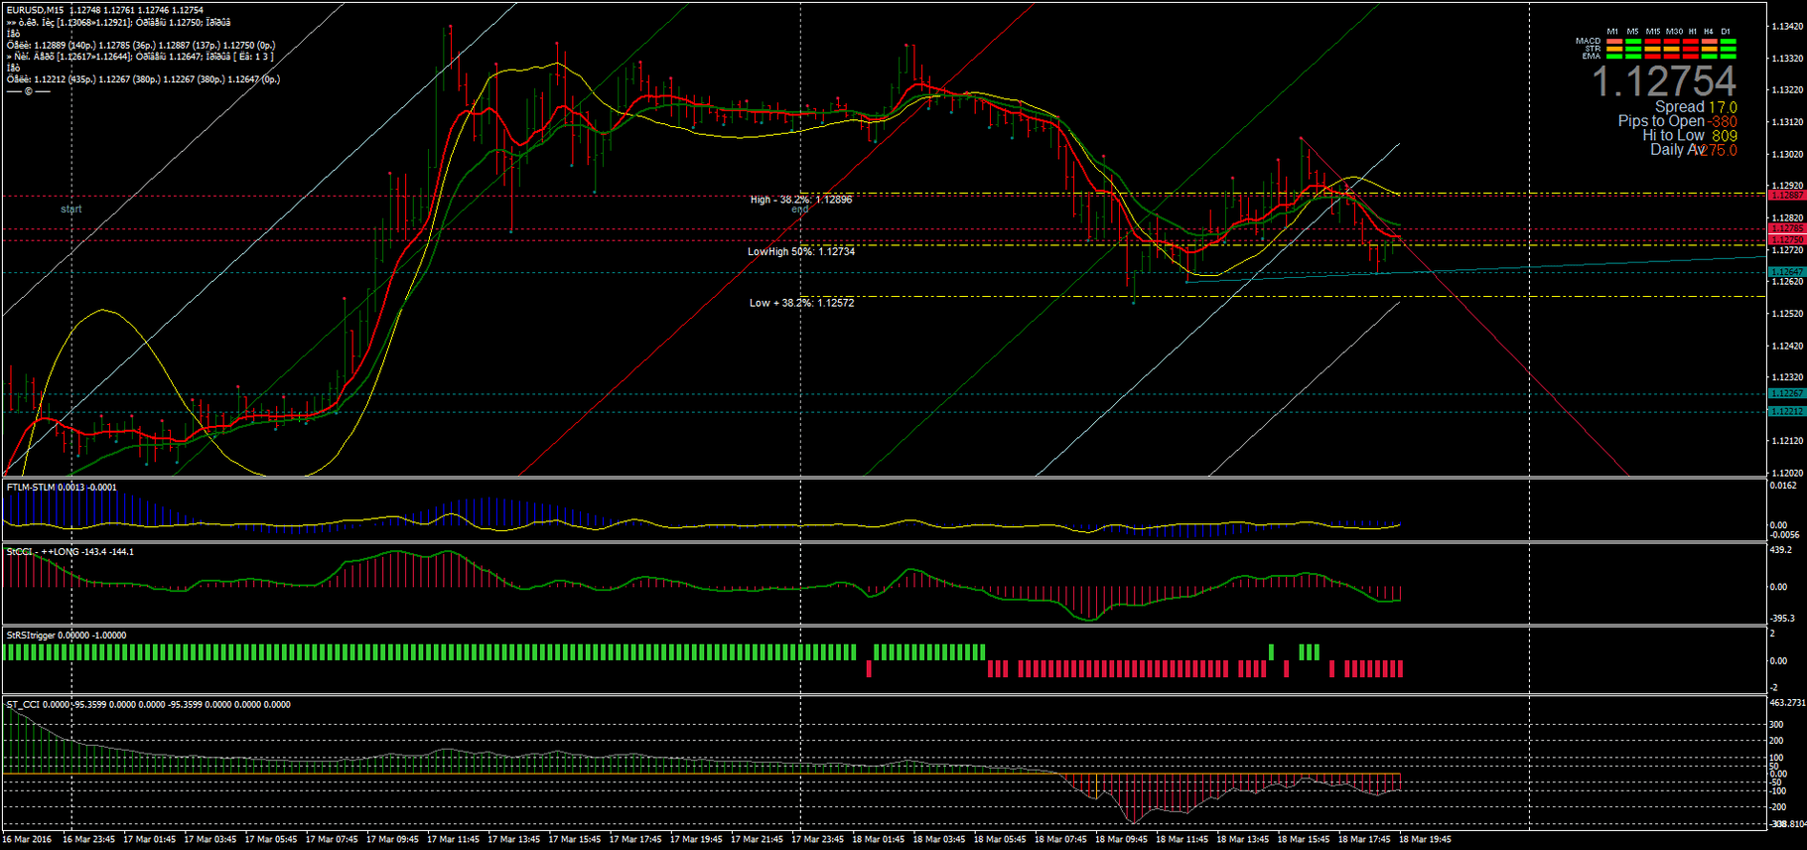This screenshot has height=850, width=1807.
Task: Click the 'start' marker on the chart
Action: (71, 210)
